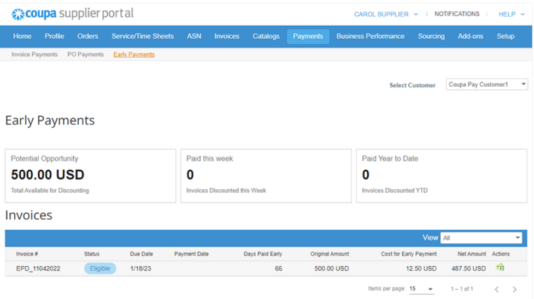Click Total Available for Discounting text
Viewport: 534px width, 299px height.
click(50, 190)
